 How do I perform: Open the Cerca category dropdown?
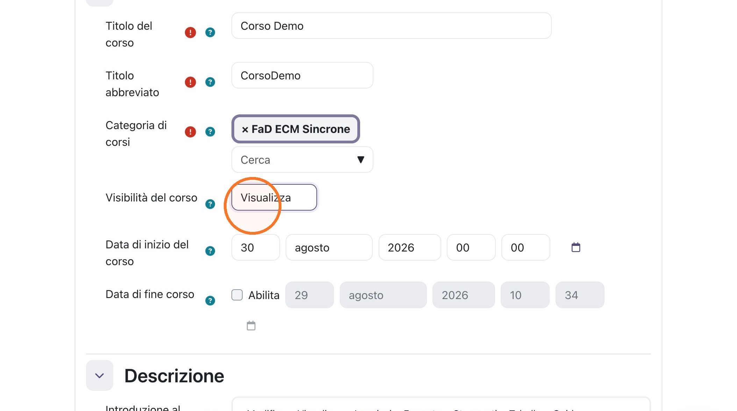click(x=302, y=160)
